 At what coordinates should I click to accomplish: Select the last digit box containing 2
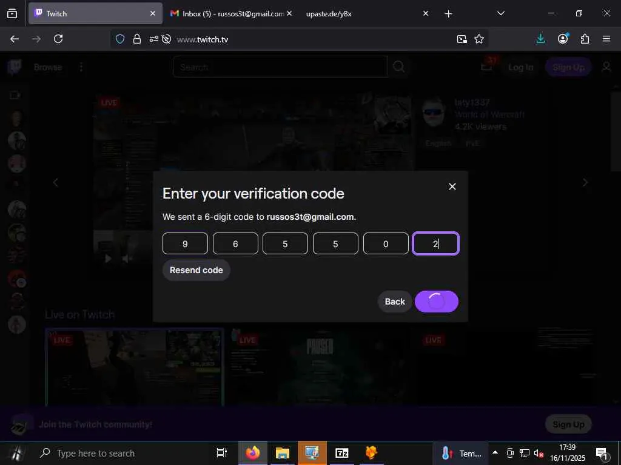(x=435, y=243)
